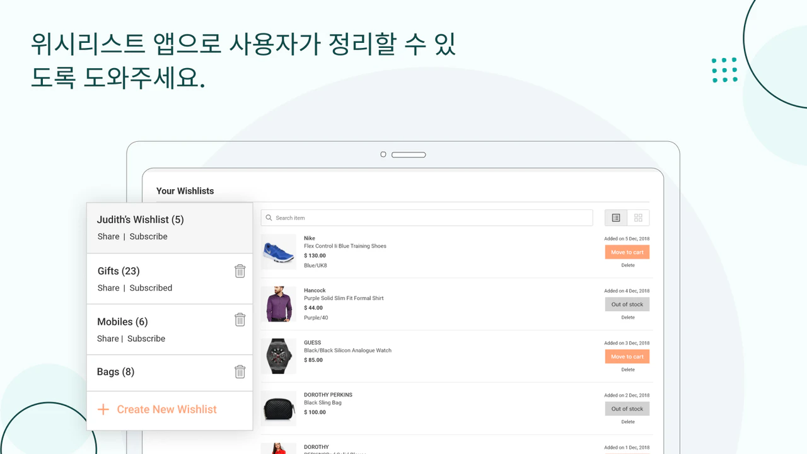The image size is (807, 454).
Task: Click Flex Control Ii Blue Training Shoes title
Action: (345, 247)
